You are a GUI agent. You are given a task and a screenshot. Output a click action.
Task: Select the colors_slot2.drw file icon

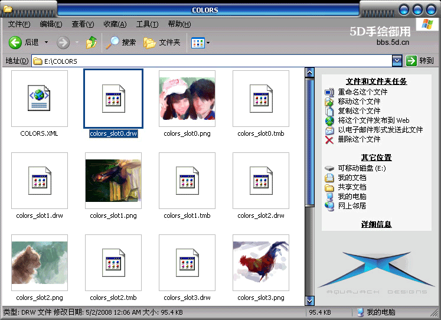coord(261,181)
